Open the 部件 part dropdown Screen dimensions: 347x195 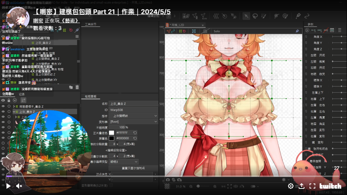(x=133, y=116)
